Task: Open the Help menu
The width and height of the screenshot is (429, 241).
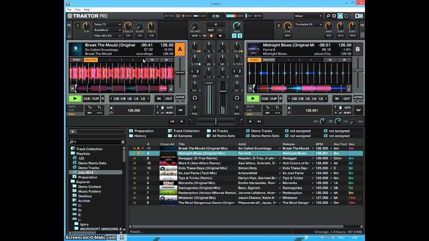Action: [x=87, y=10]
